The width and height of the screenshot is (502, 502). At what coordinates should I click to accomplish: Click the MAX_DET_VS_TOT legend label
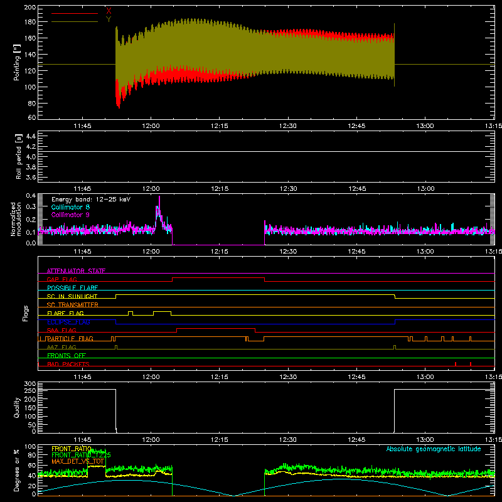click(x=78, y=461)
